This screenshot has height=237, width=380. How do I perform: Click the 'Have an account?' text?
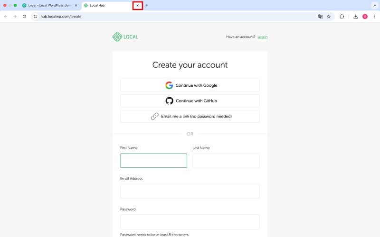click(x=241, y=37)
